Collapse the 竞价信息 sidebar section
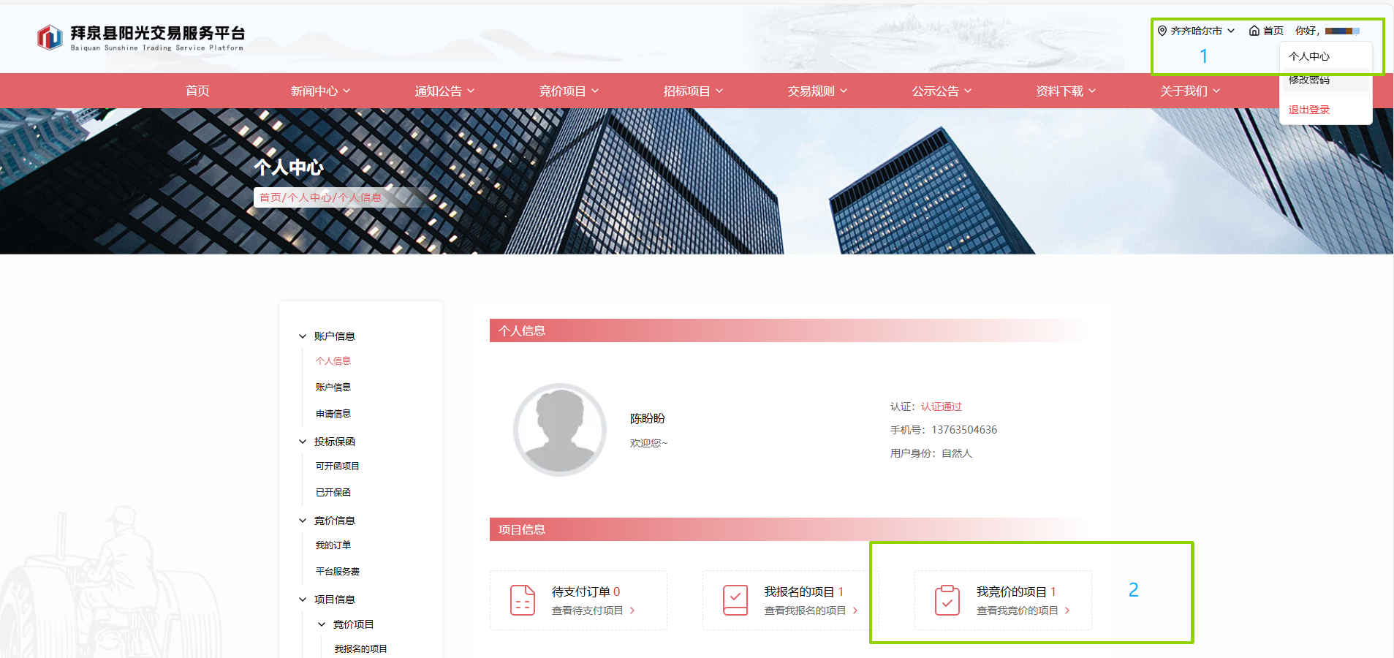Viewport: 1394px width, 658px height. click(303, 521)
